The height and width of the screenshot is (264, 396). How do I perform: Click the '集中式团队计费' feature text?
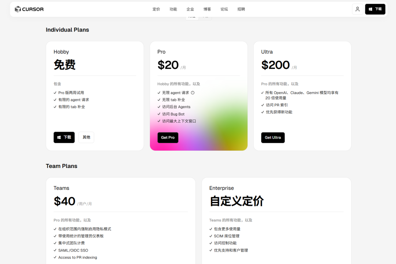click(71, 243)
